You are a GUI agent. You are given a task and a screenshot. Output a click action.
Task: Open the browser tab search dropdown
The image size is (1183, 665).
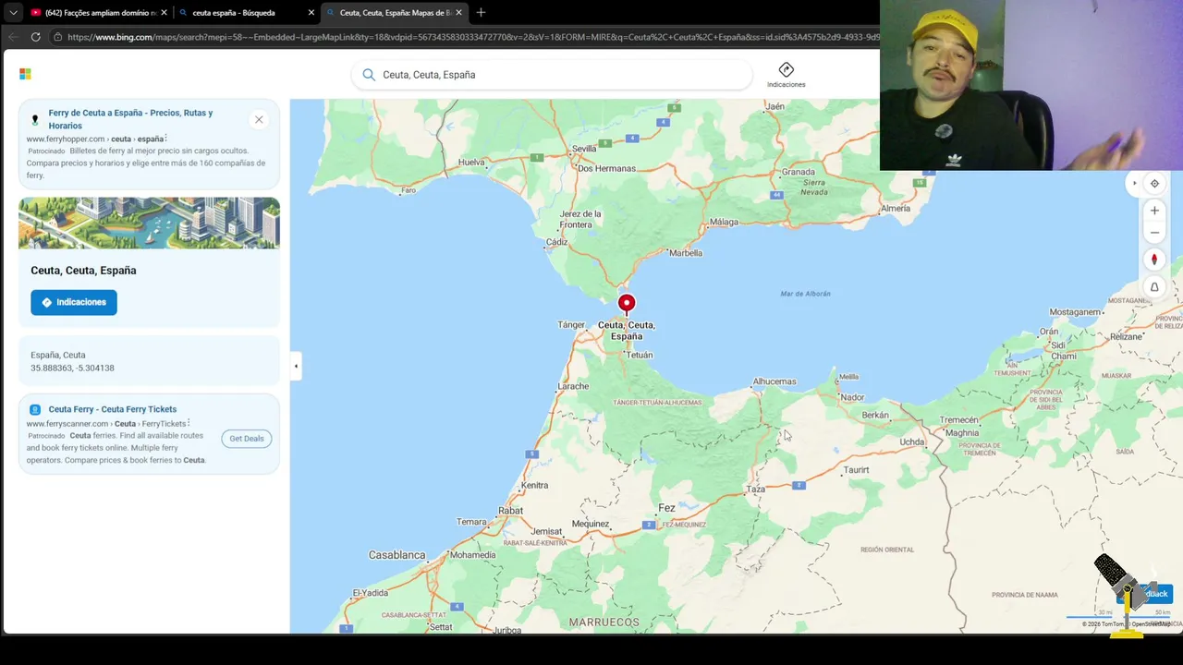13,13
